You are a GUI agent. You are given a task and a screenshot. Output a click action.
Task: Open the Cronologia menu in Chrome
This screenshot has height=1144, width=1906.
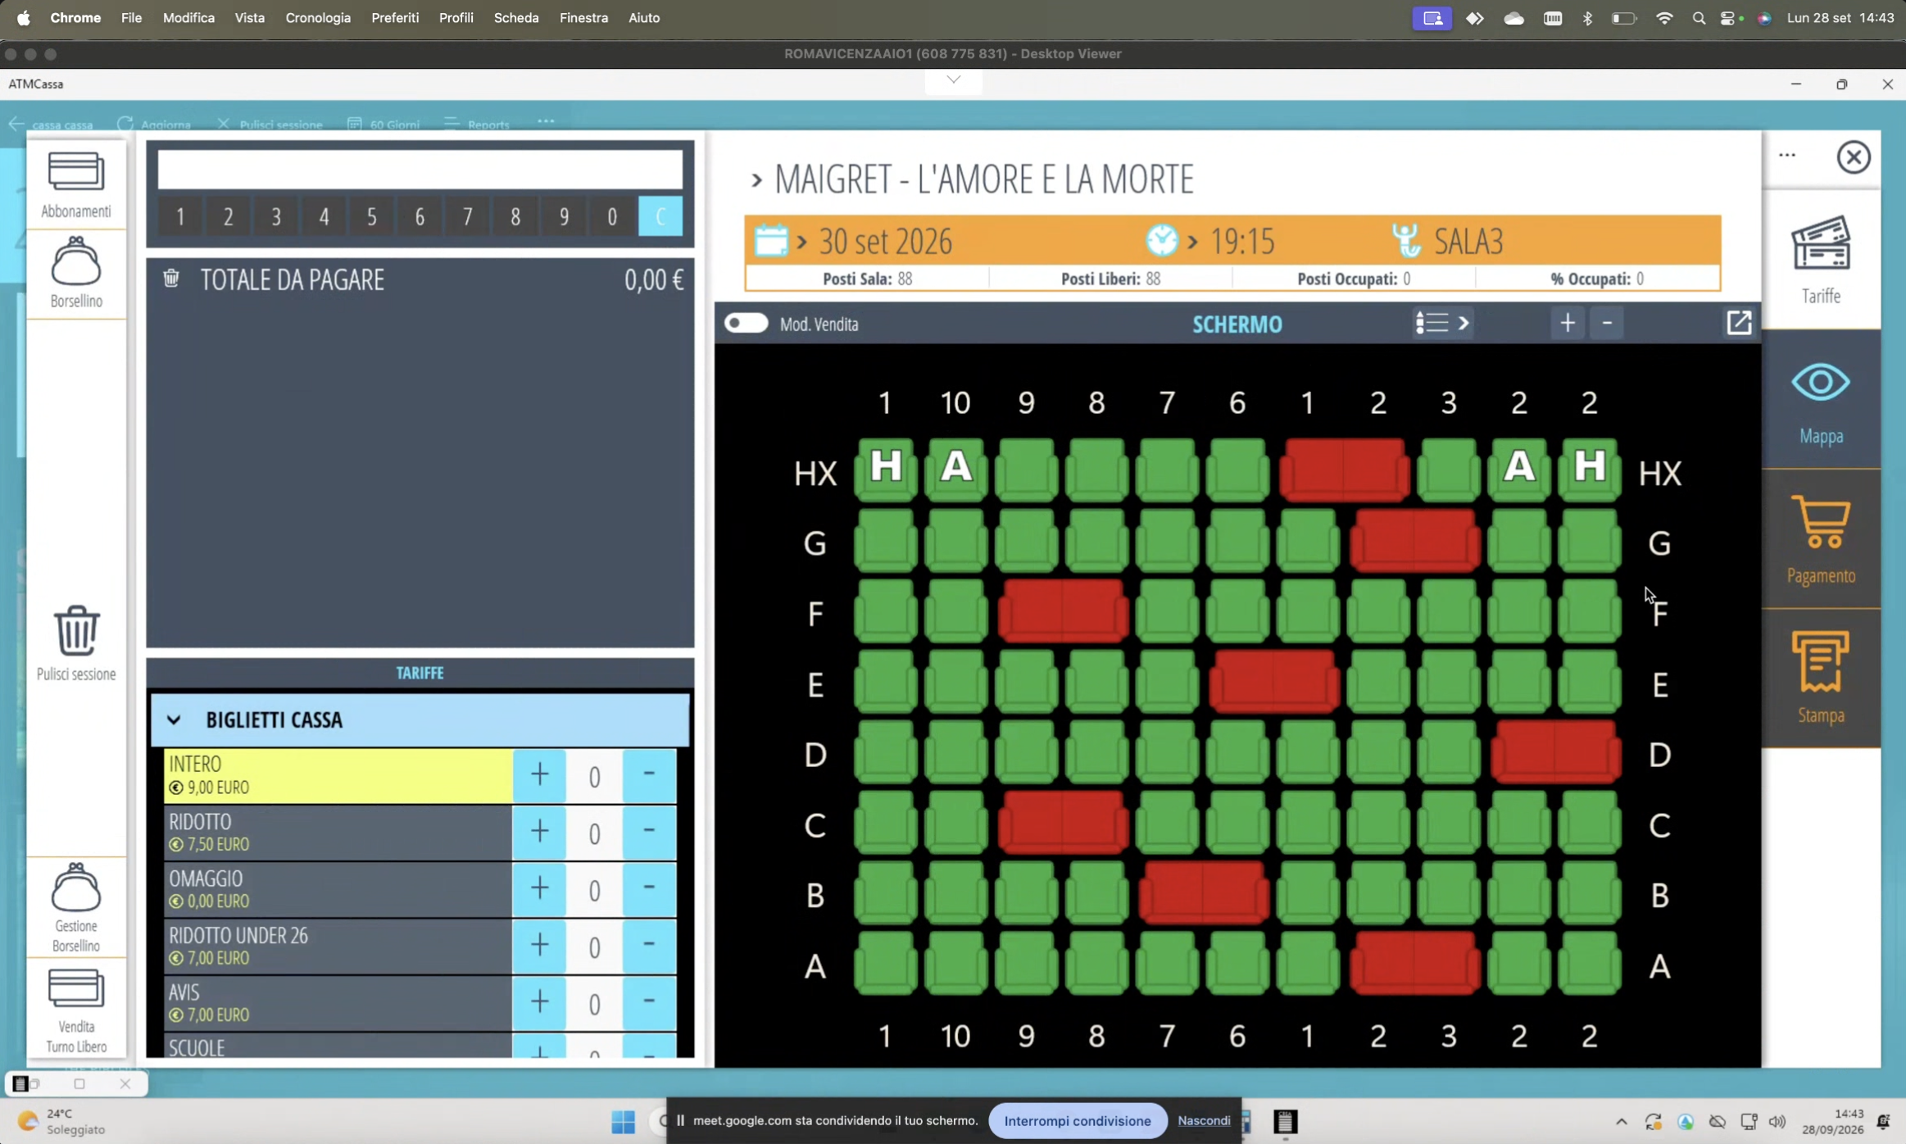point(318,17)
